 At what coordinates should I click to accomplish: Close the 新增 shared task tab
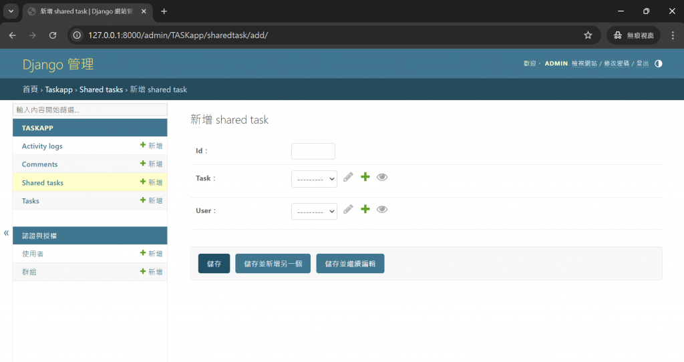pos(144,11)
